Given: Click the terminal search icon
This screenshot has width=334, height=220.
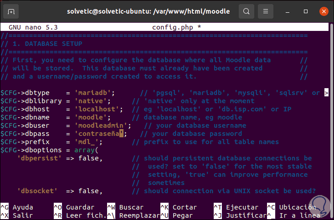Looking at the screenshot, I should pos(247,11).
